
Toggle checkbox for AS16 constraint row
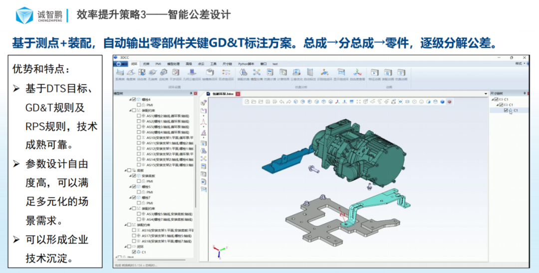[134, 231]
